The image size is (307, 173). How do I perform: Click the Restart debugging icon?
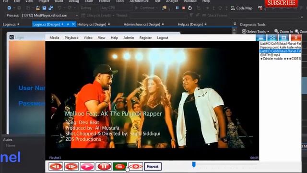190,8
